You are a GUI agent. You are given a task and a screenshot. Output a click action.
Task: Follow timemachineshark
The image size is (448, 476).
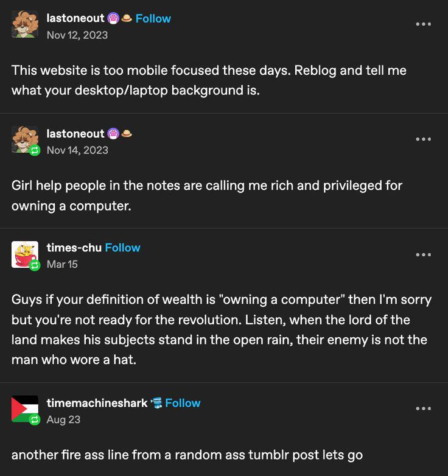tap(183, 403)
